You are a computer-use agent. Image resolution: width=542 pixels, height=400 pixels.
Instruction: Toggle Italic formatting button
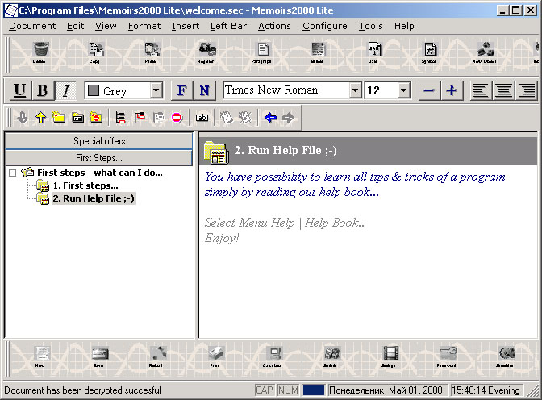coord(65,90)
